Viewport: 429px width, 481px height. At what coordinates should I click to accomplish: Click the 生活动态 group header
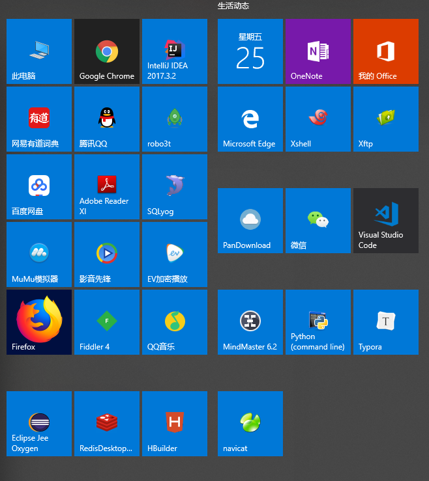click(233, 6)
